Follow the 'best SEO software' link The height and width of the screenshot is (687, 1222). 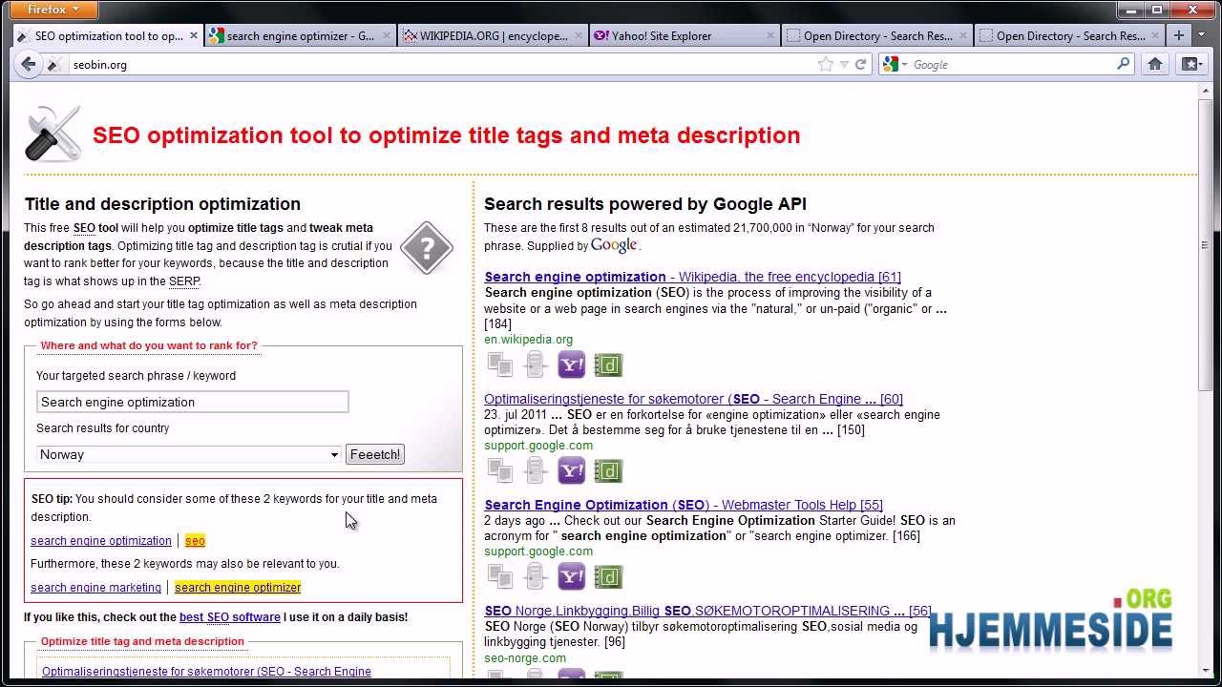pos(230,617)
